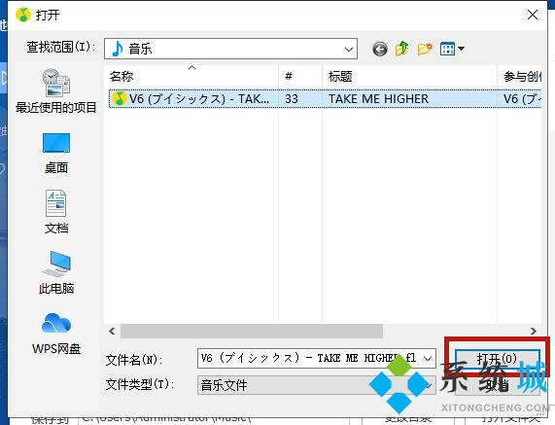Go up one folder level
Viewport: 555px width, 425px height.
point(402,49)
